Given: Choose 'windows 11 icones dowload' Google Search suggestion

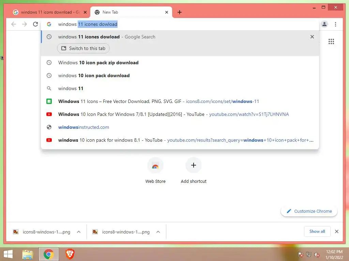Looking at the screenshot, I should pos(180,37).
